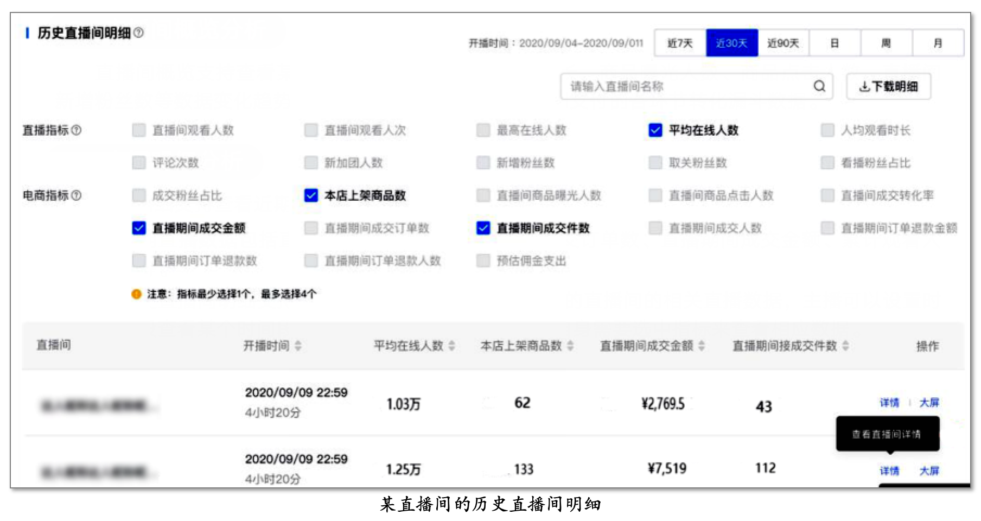Sort table by 直播期间接成交件数 column
The image size is (981, 521).
point(845,346)
